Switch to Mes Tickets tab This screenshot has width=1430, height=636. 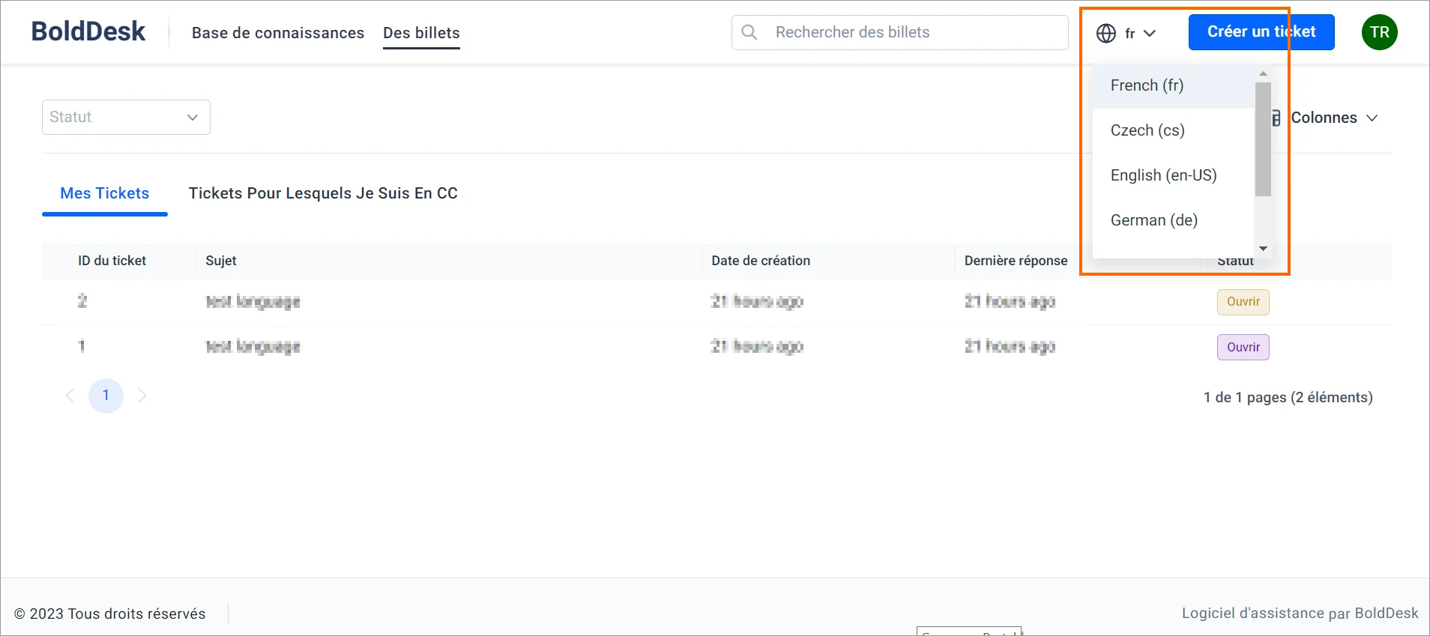click(x=105, y=193)
